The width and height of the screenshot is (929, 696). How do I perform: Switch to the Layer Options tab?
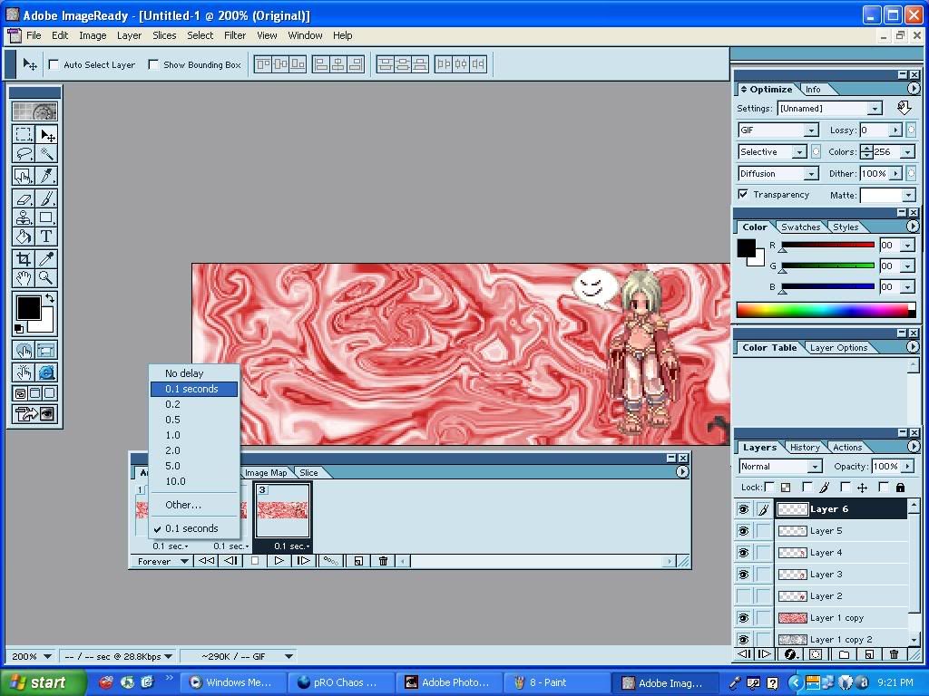pos(838,348)
